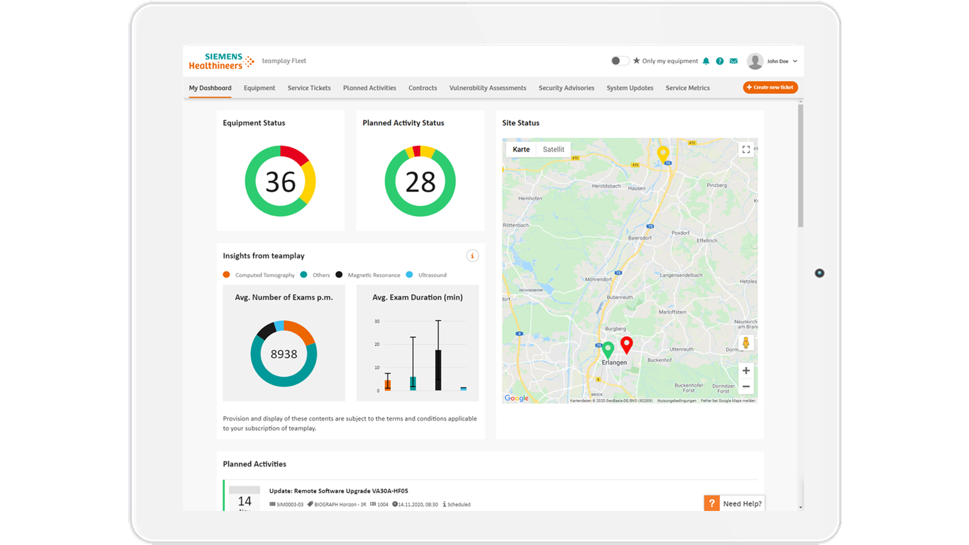
Task: Open the Need Help panel
Action: point(734,503)
